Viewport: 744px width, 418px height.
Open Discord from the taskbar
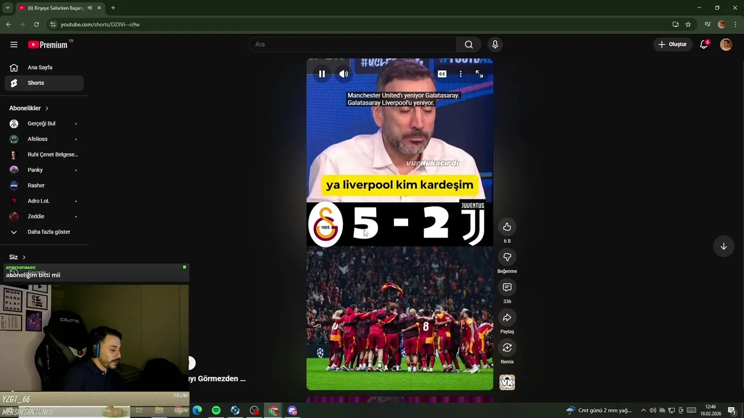pyautogui.click(x=292, y=410)
